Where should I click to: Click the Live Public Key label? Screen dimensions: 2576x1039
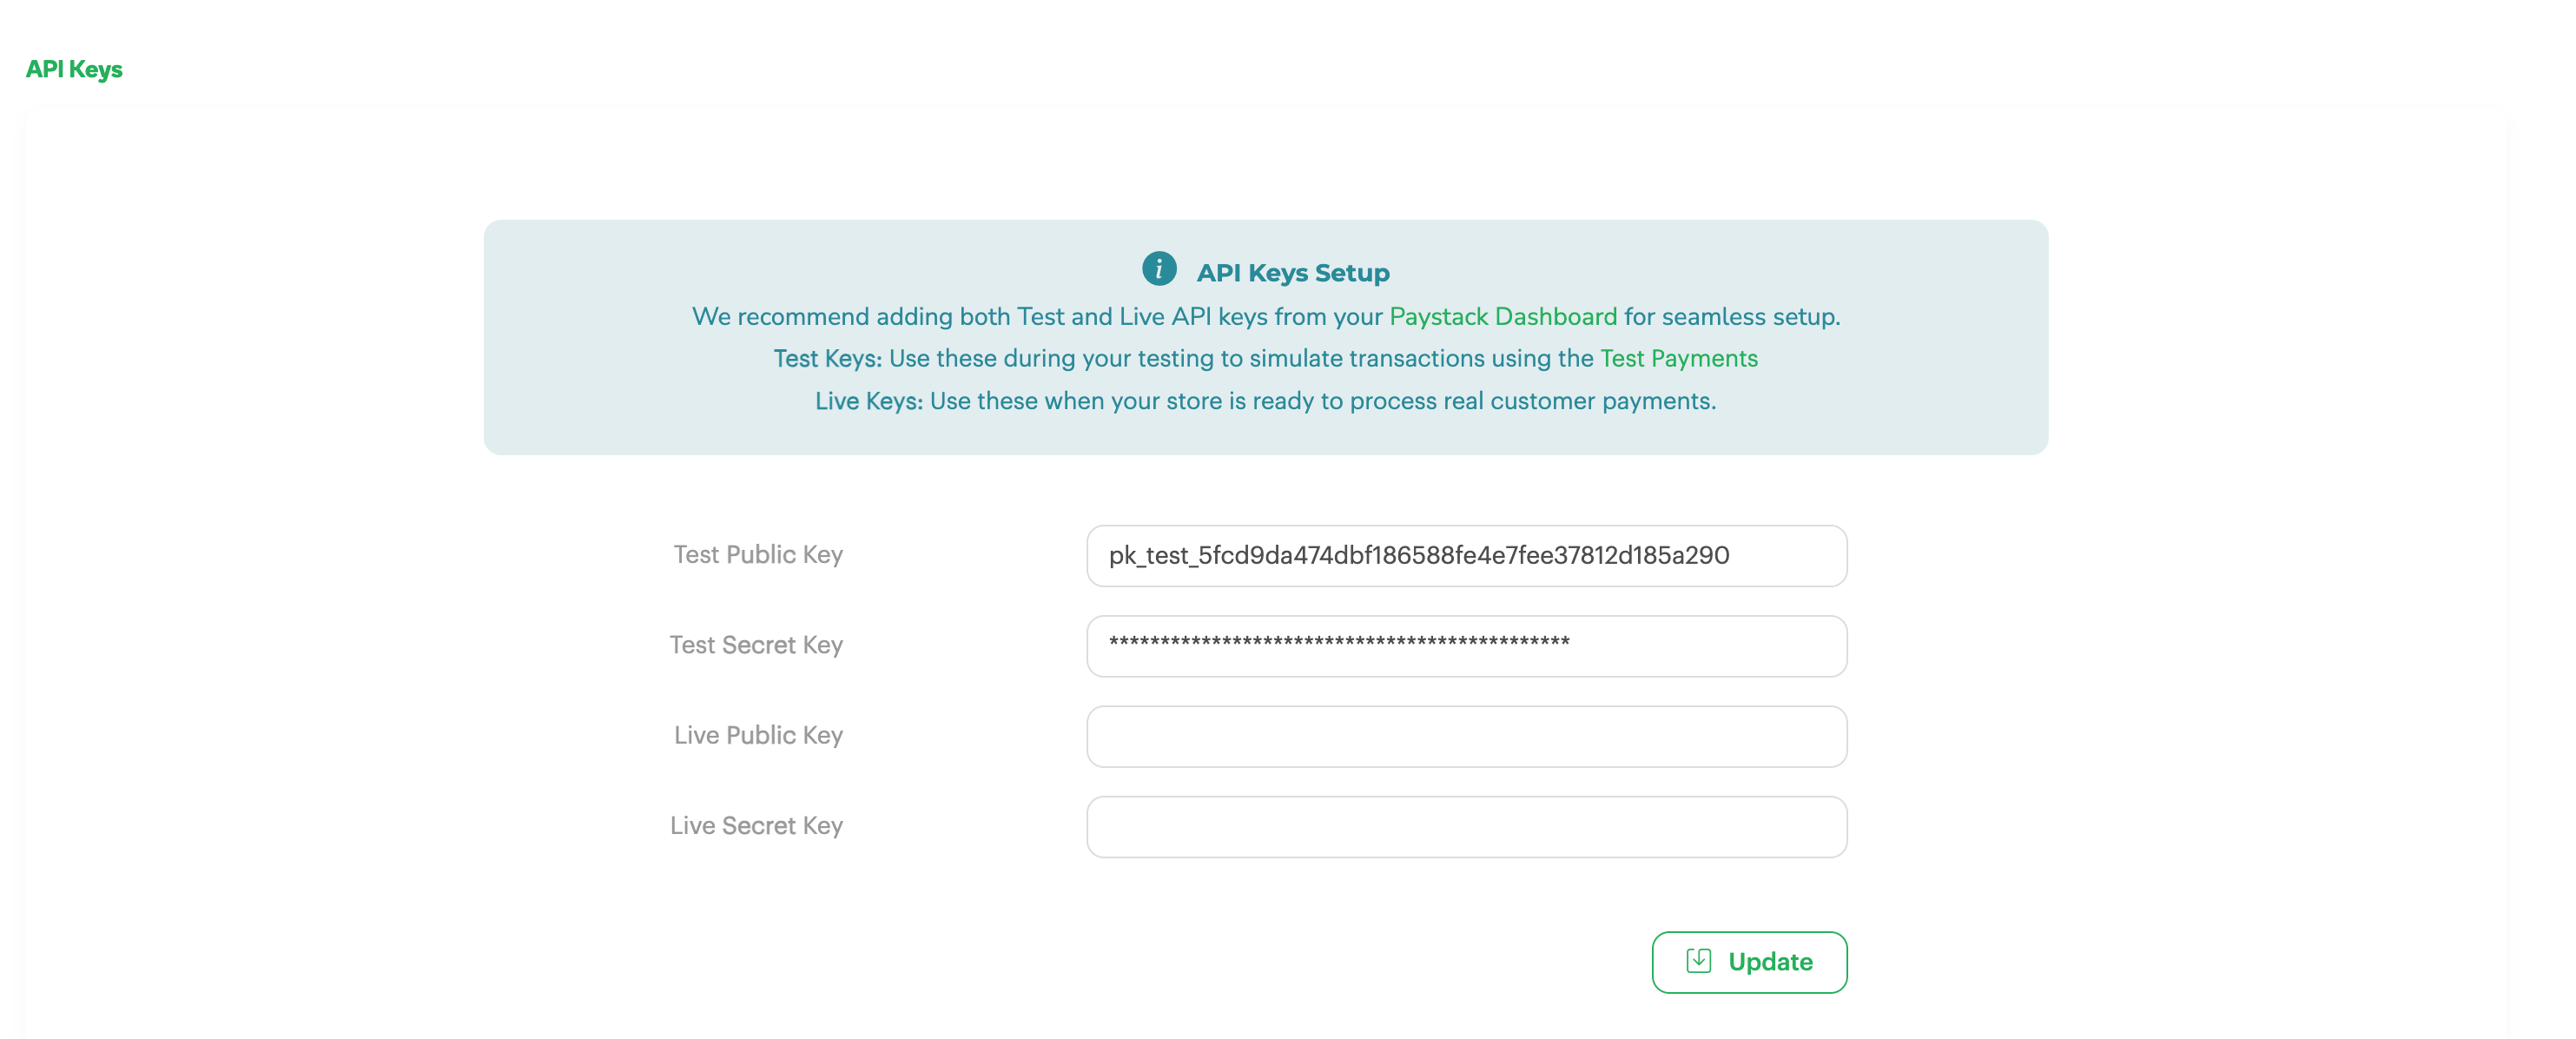[x=758, y=735]
